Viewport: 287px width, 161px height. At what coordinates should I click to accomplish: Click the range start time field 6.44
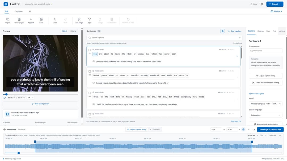click(216, 129)
